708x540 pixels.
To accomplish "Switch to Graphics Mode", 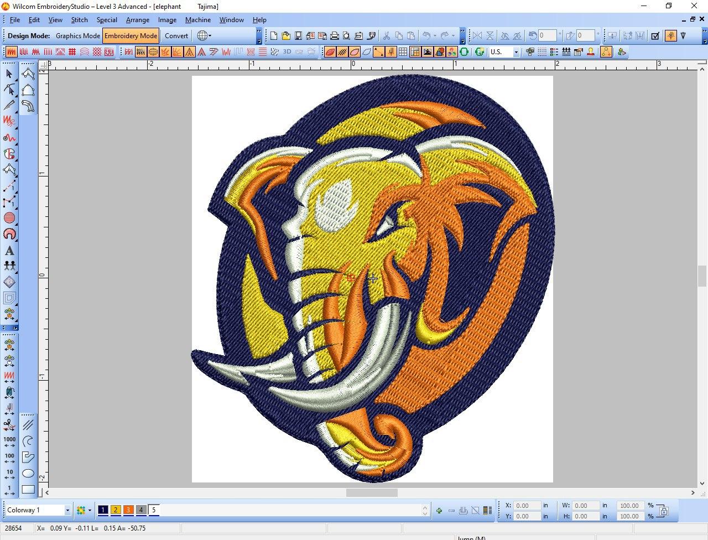I will 77,36.
